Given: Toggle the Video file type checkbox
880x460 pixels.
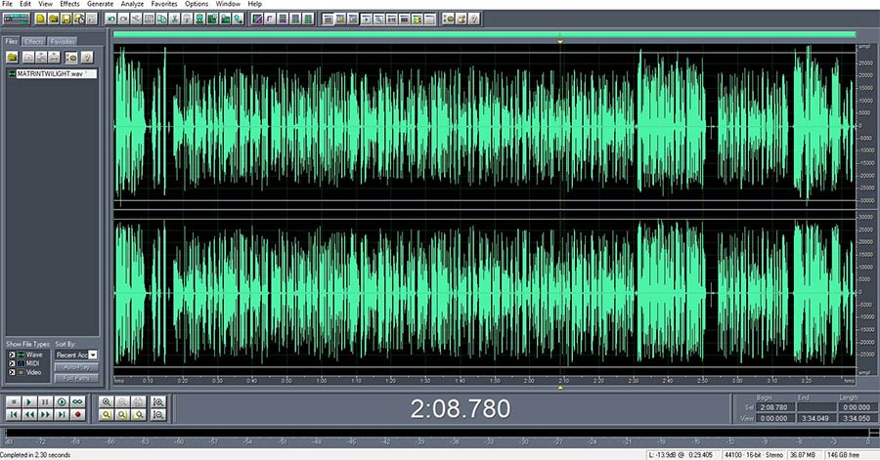Looking at the screenshot, I should (12, 373).
